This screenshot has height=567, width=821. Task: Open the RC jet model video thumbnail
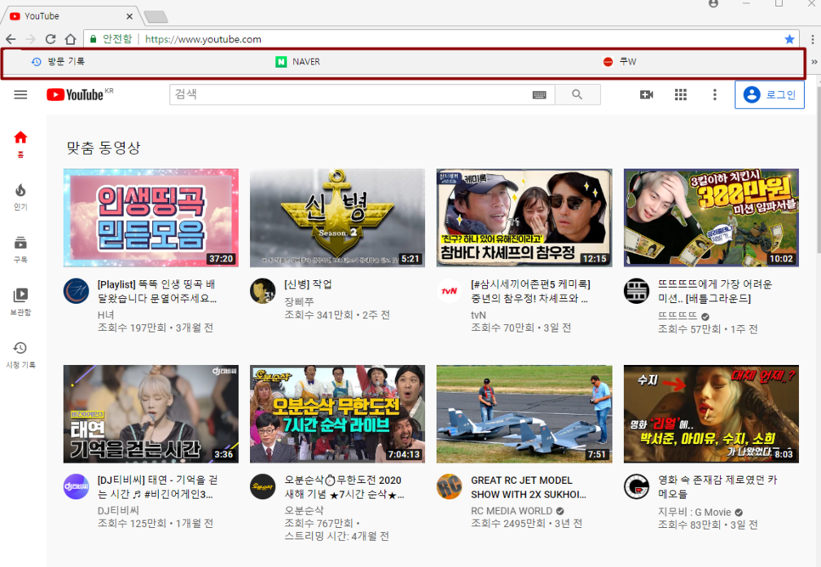pos(524,413)
